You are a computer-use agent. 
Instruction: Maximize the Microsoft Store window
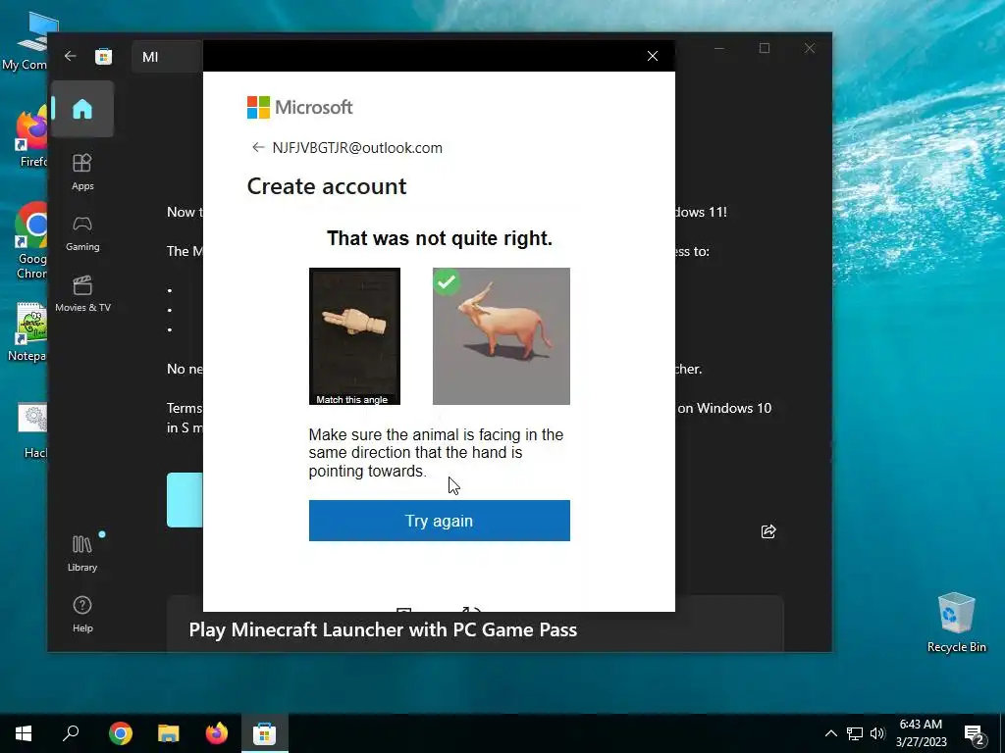click(x=764, y=48)
